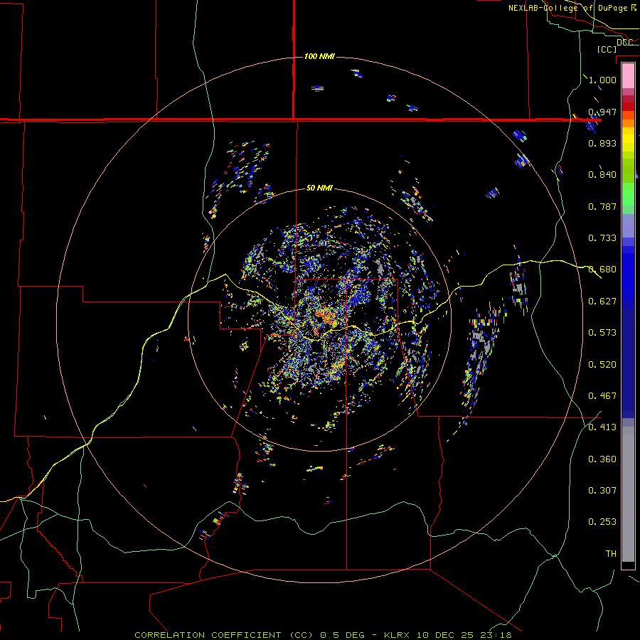The height and width of the screenshot is (640, 640).
Task: Select the 0.573 scale value
Action: [x=602, y=333]
